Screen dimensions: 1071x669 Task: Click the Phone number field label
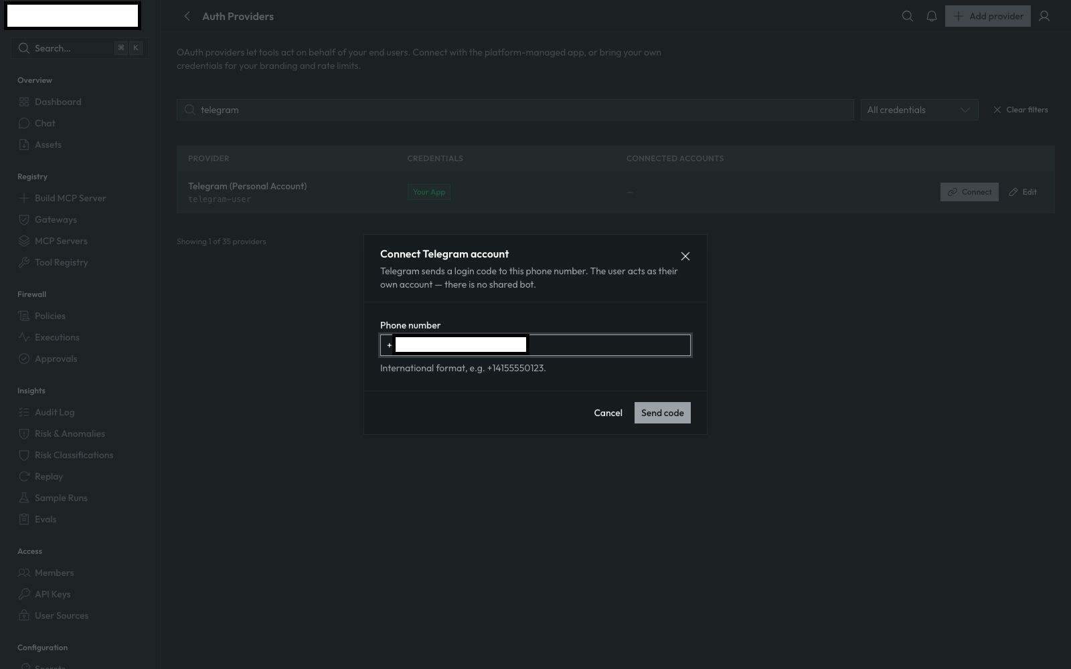(x=410, y=325)
